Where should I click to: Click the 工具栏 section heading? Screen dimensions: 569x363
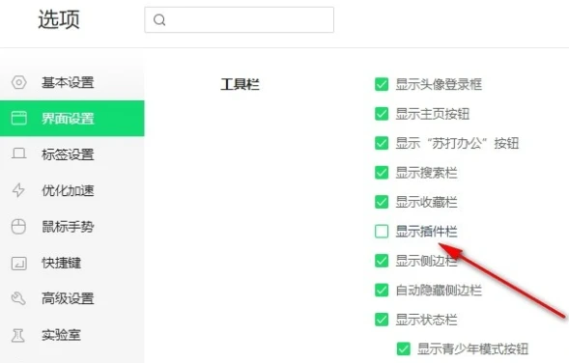pyautogui.click(x=240, y=85)
